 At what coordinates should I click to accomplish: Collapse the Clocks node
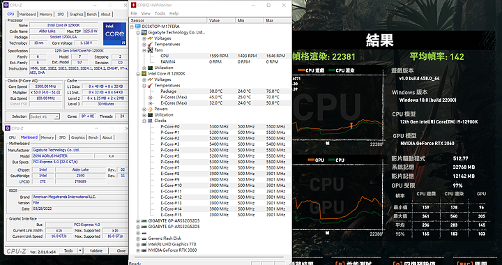coord(144,121)
